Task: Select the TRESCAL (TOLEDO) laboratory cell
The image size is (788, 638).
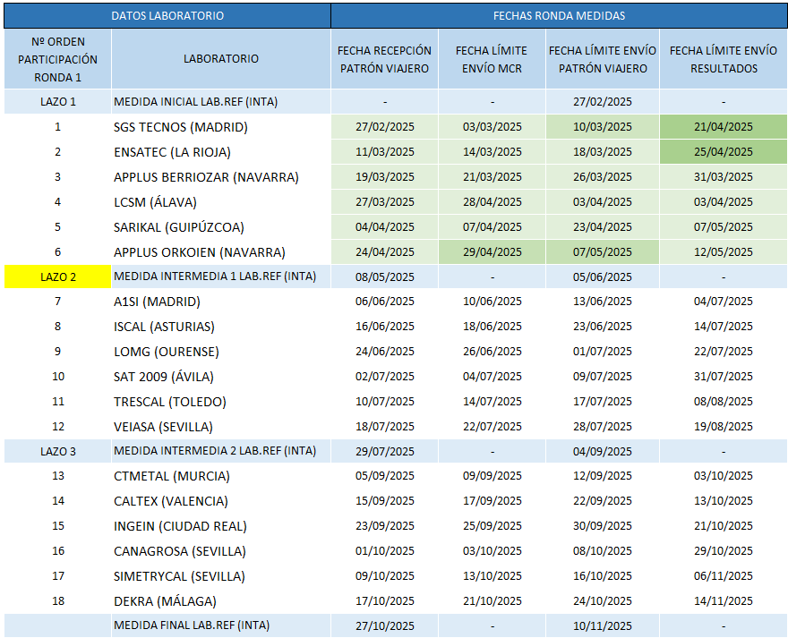Action: click(x=221, y=402)
